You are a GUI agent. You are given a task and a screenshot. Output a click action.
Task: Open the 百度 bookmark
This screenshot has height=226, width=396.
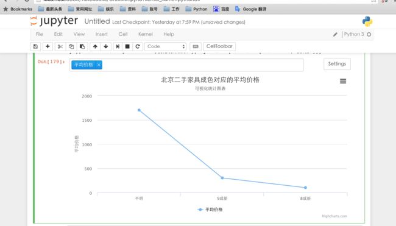tap(221, 9)
